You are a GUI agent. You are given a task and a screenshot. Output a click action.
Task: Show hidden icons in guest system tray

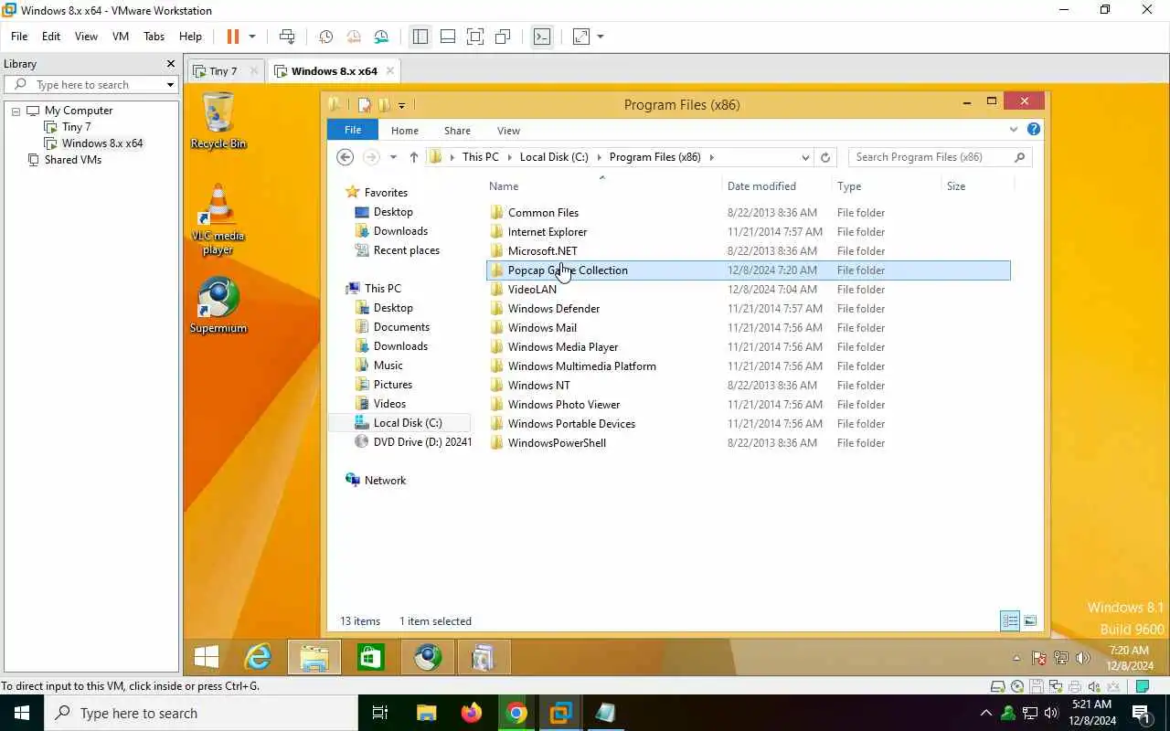[x=1016, y=658]
